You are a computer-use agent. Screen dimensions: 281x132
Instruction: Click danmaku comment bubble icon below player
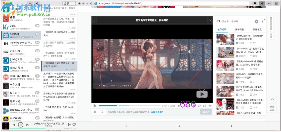pos(95,112)
